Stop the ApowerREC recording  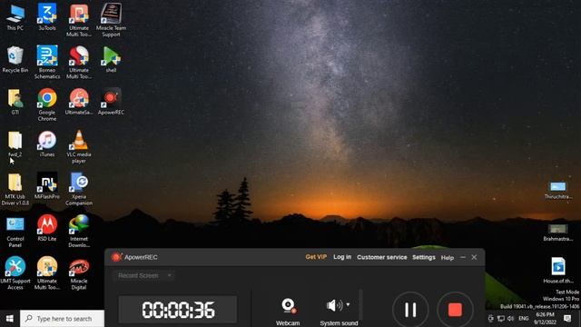455,309
